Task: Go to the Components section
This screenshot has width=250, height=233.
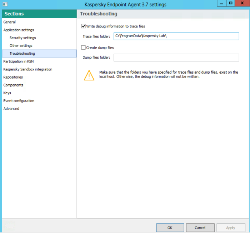Action: pyautogui.click(x=13, y=85)
